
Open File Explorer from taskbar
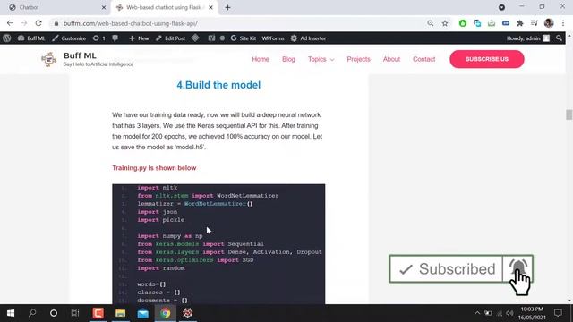121,313
